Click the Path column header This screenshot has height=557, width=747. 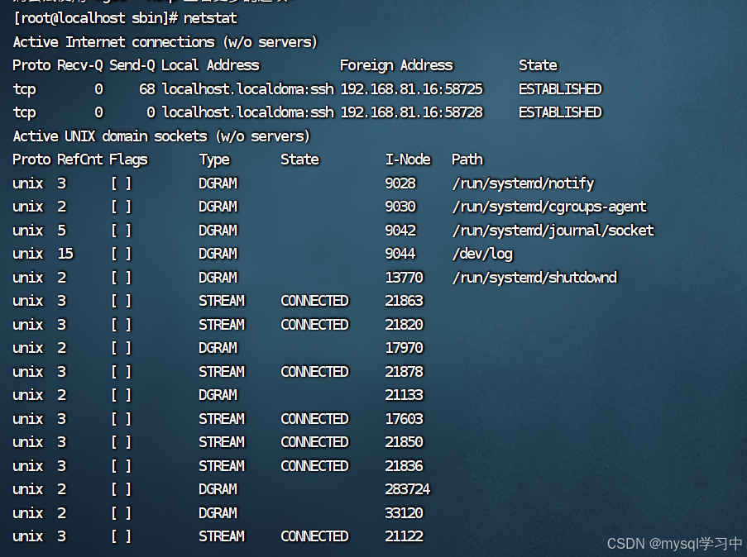pos(467,159)
